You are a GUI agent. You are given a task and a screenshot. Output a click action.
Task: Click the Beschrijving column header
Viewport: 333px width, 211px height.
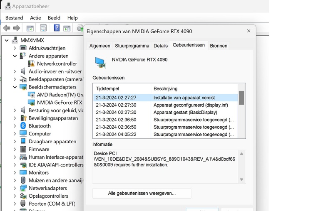tap(194, 88)
